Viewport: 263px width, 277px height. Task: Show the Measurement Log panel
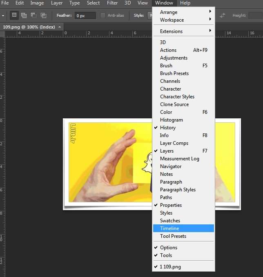click(184, 159)
